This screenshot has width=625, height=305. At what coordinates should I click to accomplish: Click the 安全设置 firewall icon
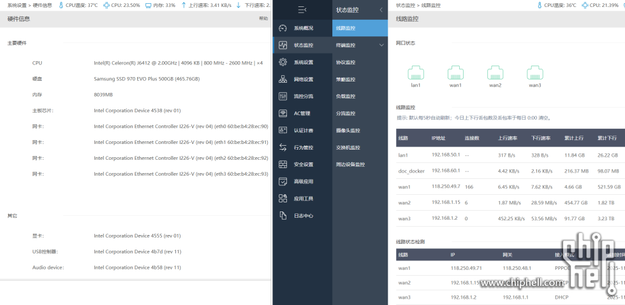coord(283,164)
